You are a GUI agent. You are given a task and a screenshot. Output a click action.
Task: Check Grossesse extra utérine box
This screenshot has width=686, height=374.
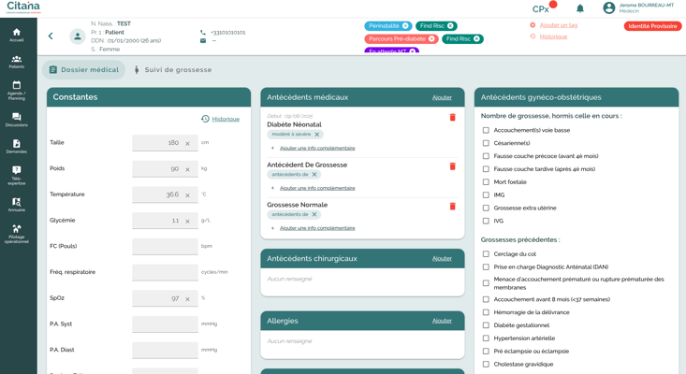(486, 208)
